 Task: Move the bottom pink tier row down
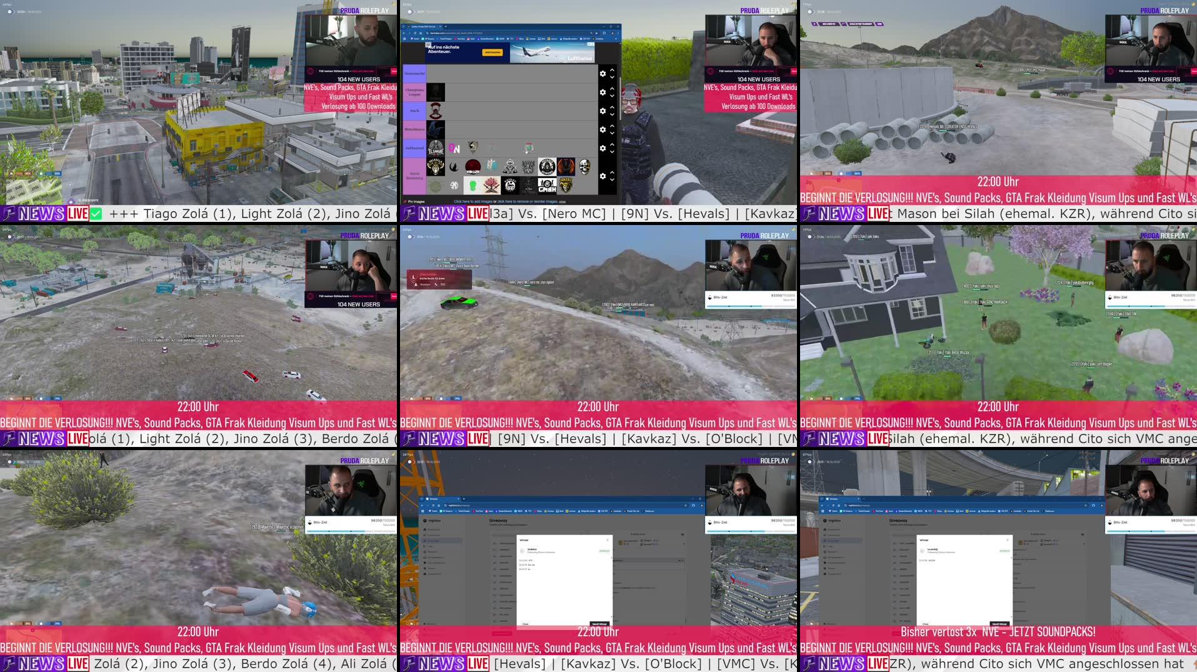(612, 180)
